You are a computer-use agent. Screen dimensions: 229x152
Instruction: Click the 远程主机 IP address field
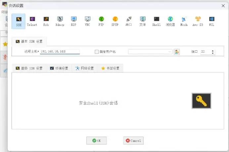pyautogui.click(x=60, y=52)
